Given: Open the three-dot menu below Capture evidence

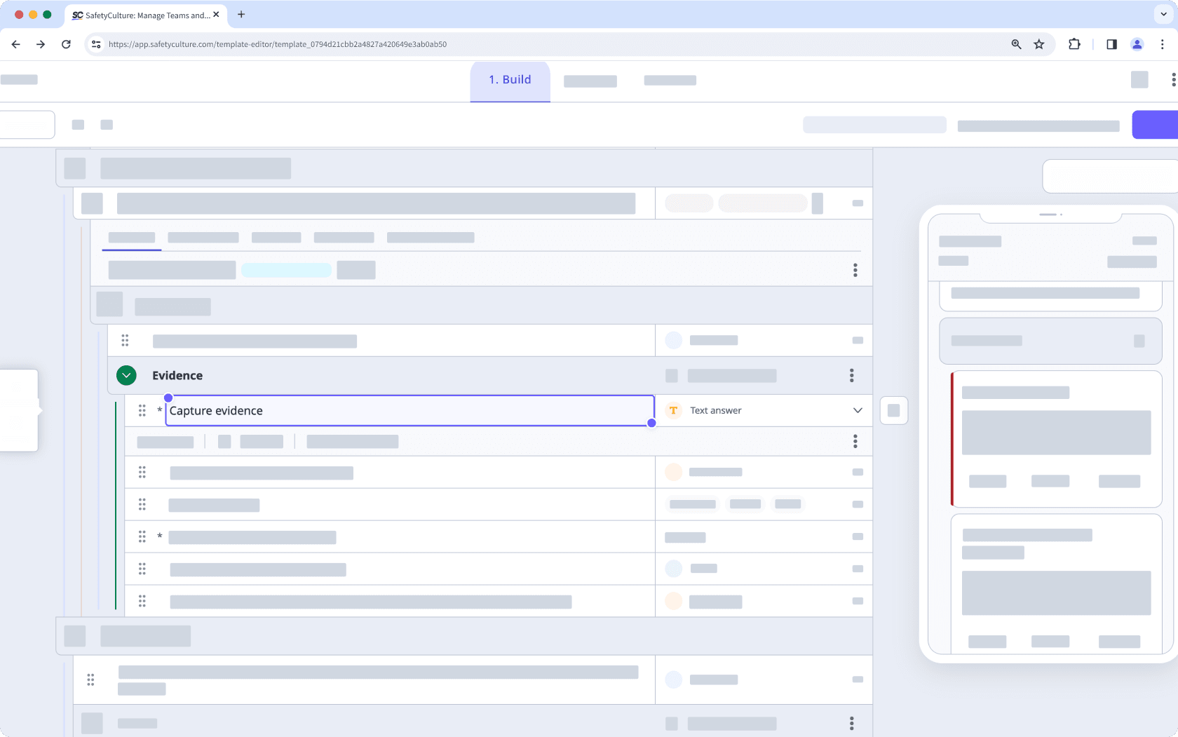Looking at the screenshot, I should click(855, 441).
